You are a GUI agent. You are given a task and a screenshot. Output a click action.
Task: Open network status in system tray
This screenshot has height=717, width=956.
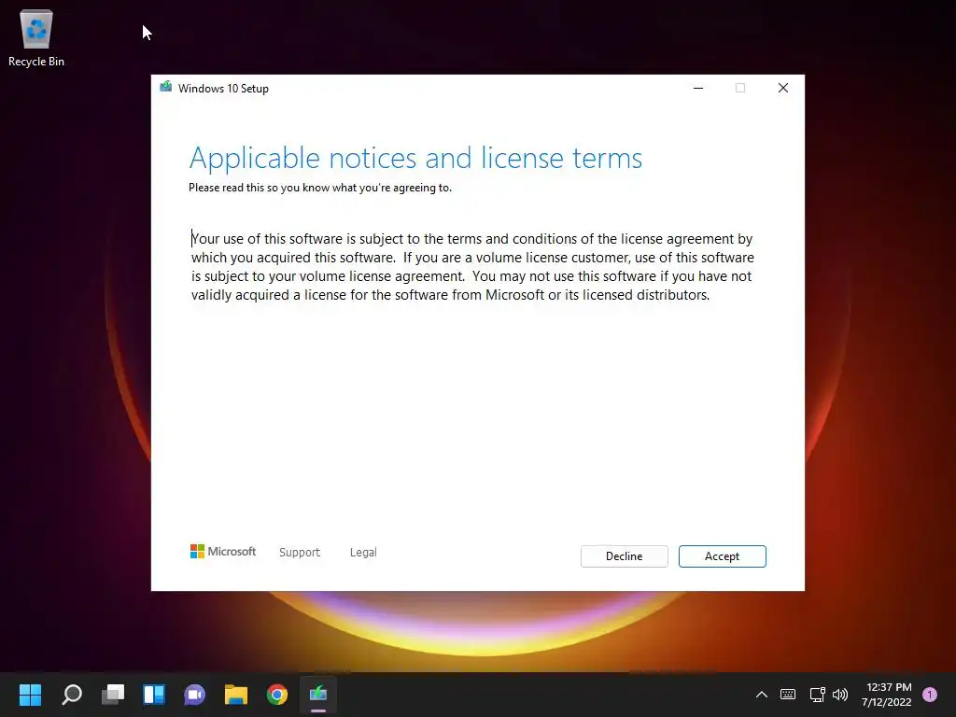point(817,695)
